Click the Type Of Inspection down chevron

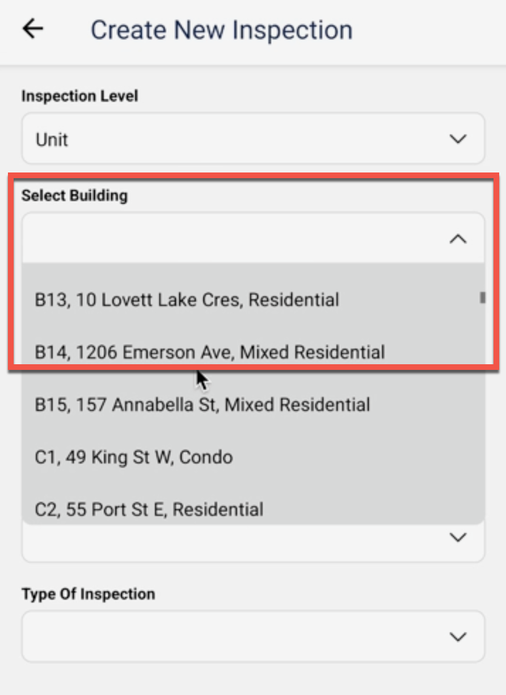tap(457, 637)
